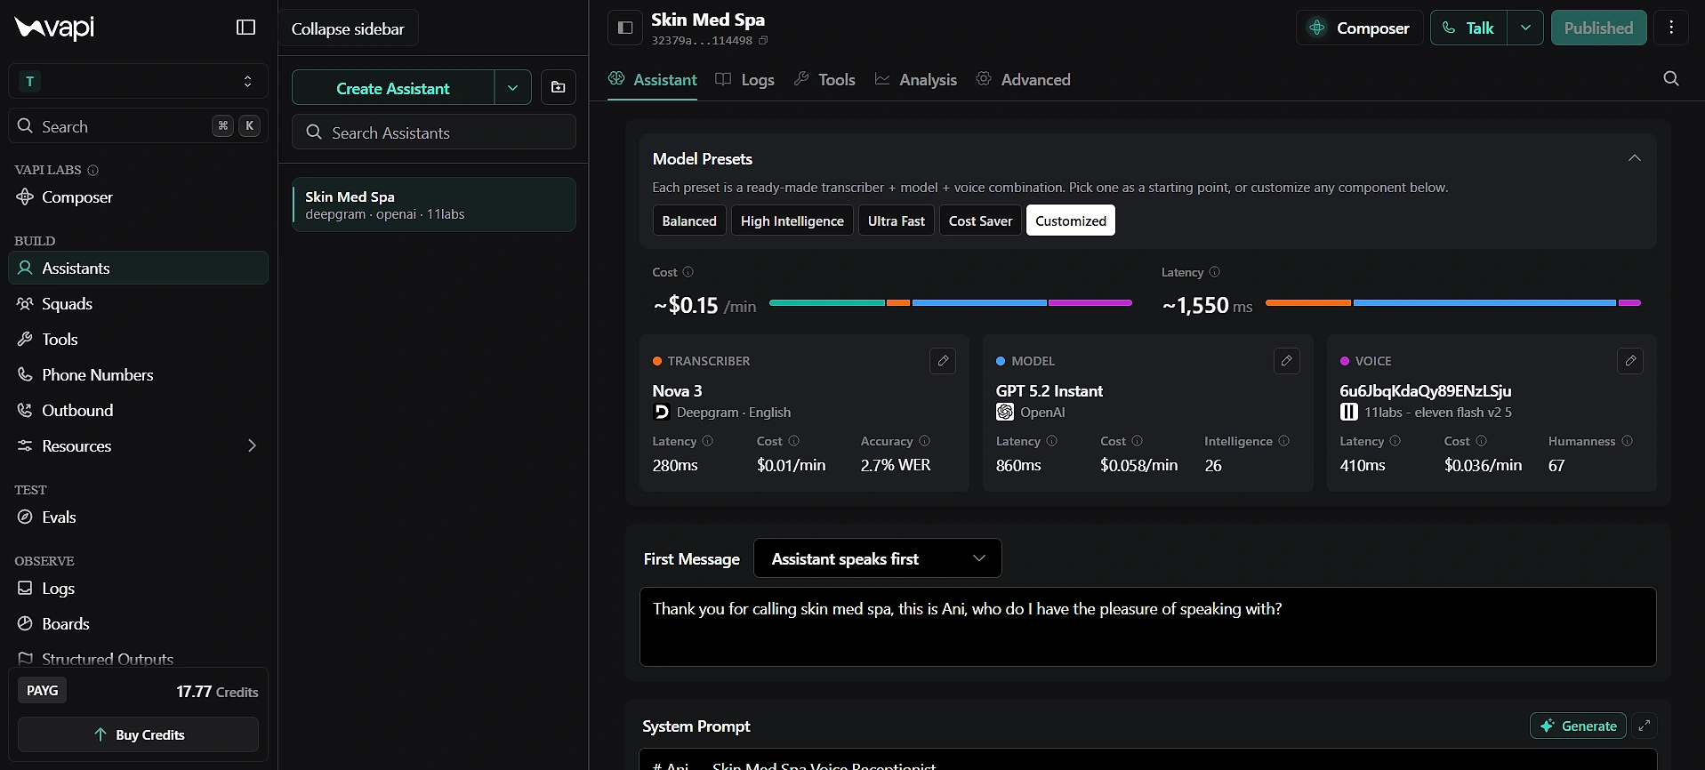Switch to the Analysis tab
Screen dimensions: 1705x770
[x=916, y=79]
